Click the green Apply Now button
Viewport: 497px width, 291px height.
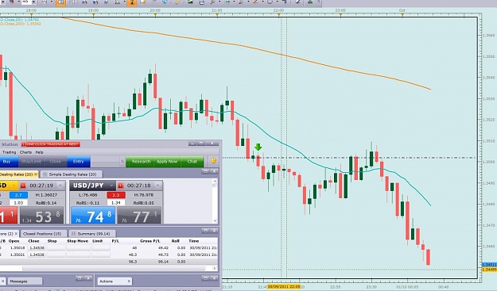(x=167, y=162)
